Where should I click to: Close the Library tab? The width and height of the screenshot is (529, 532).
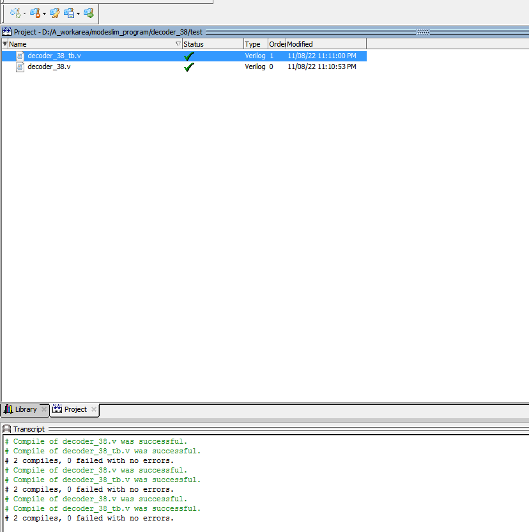tap(43, 409)
